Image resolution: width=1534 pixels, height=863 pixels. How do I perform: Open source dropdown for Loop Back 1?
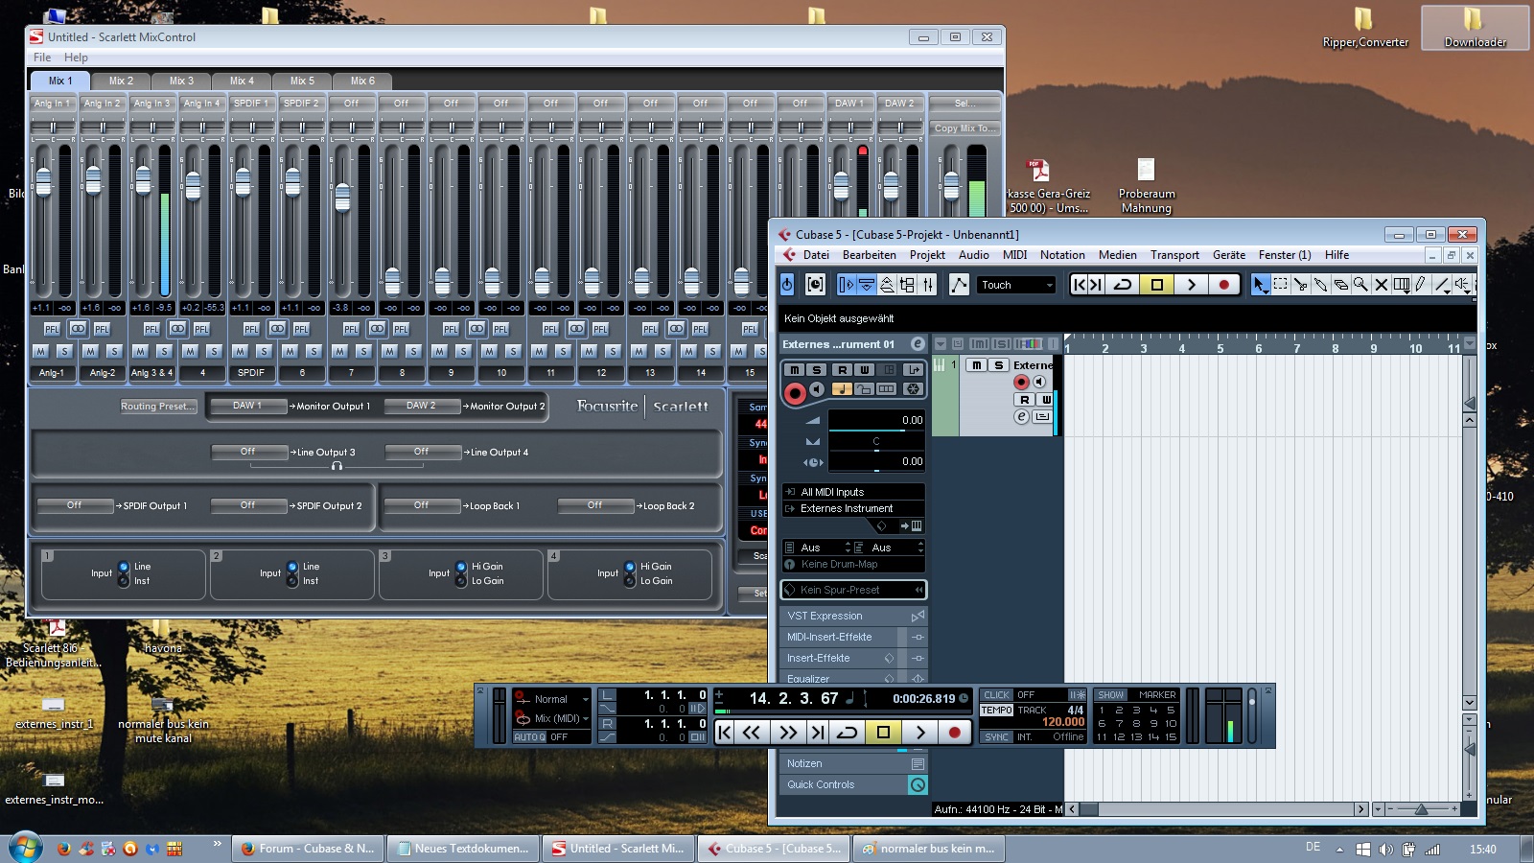(x=422, y=505)
